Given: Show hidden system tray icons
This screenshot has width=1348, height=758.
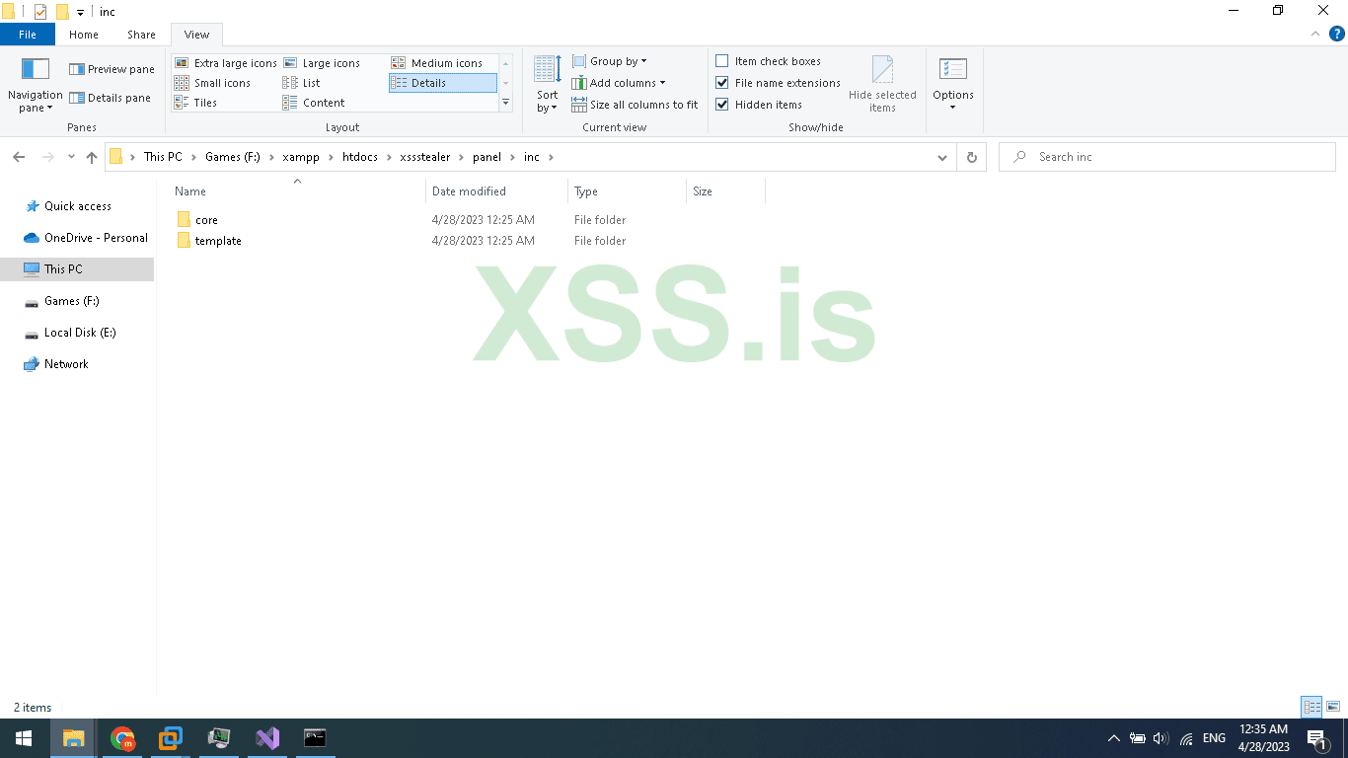Looking at the screenshot, I should pyautogui.click(x=1114, y=738).
